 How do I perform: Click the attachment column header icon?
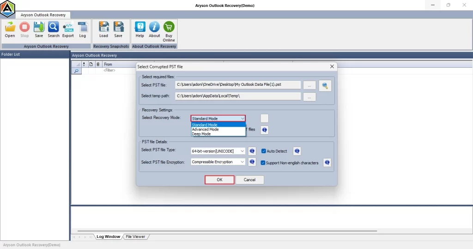click(x=98, y=64)
